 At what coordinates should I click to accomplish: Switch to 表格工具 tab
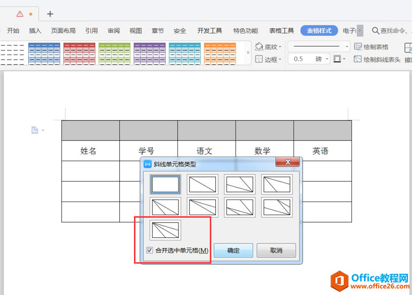[x=281, y=30]
